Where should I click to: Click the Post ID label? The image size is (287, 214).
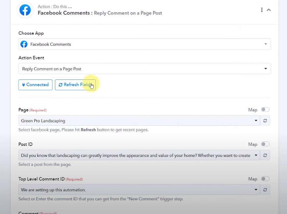[25, 144]
